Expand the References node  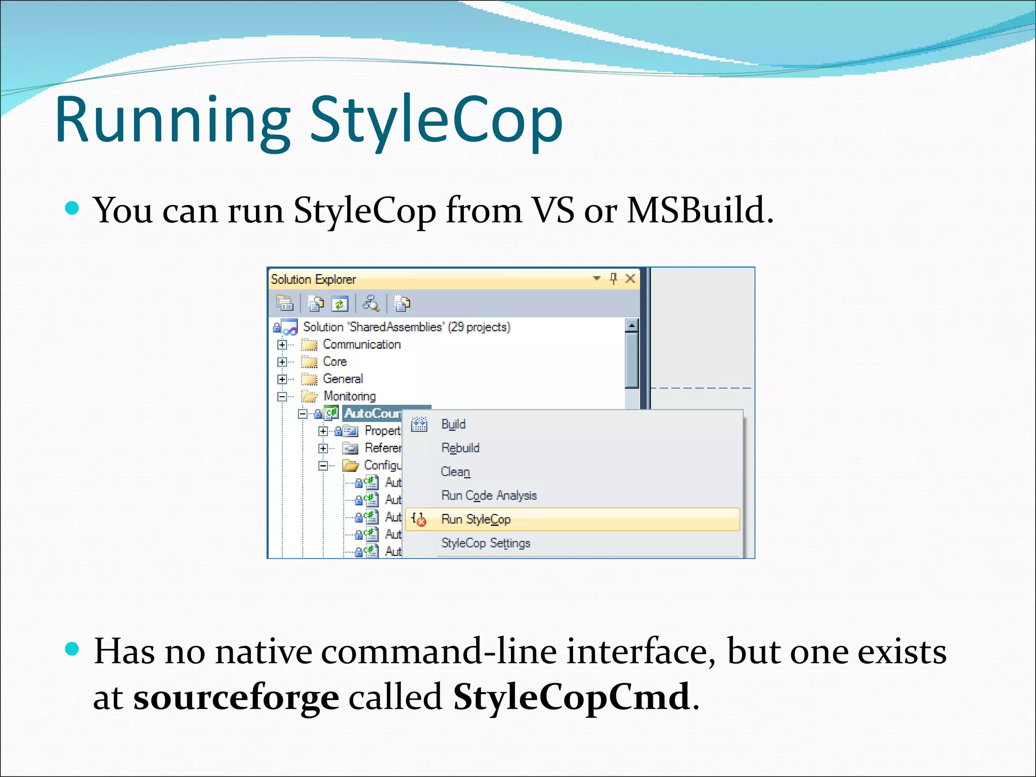point(323,448)
